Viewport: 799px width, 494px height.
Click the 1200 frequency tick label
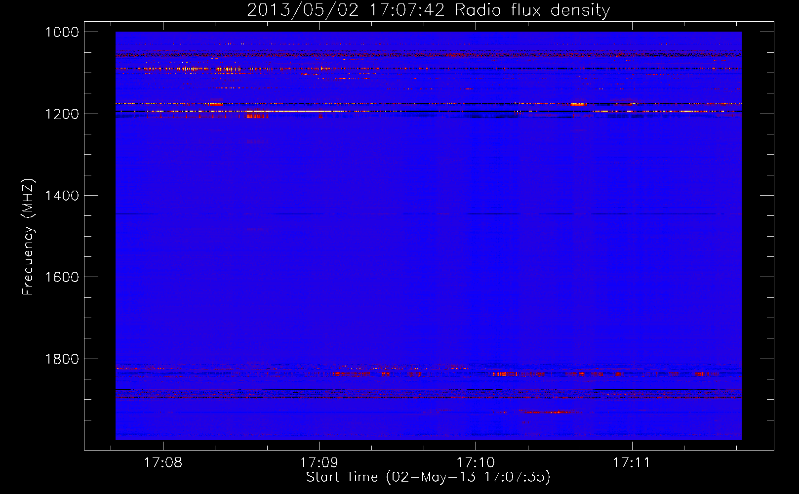62,114
